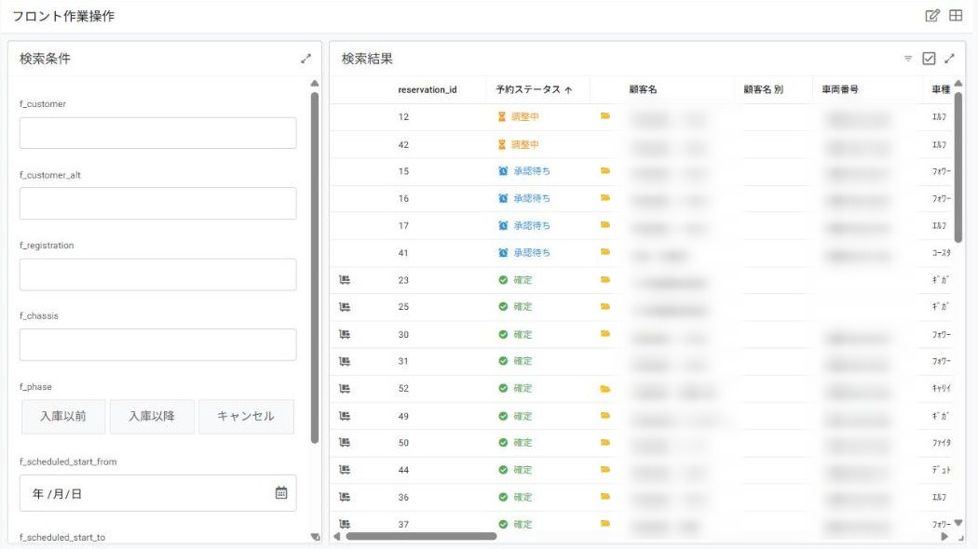Click the results table horizontal scrollbar thumb

coord(421,536)
